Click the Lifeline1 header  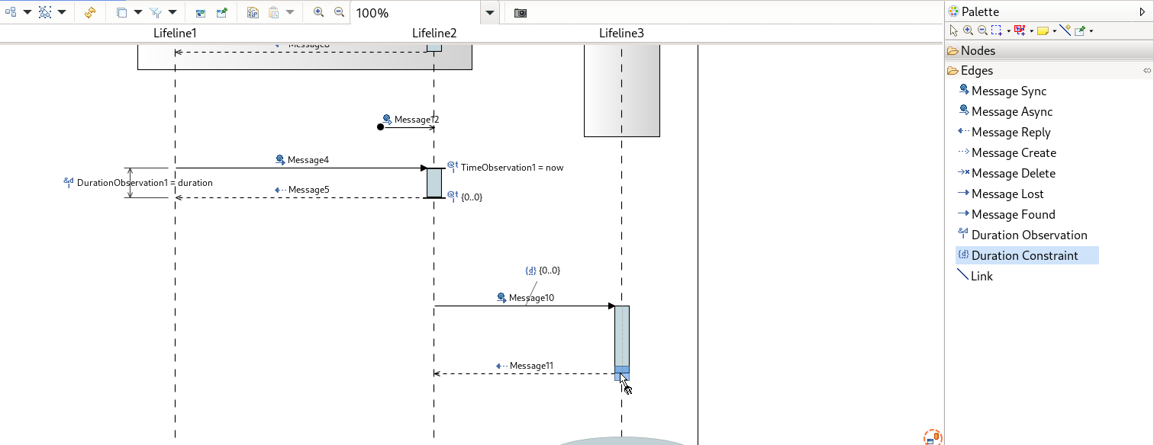(x=175, y=34)
